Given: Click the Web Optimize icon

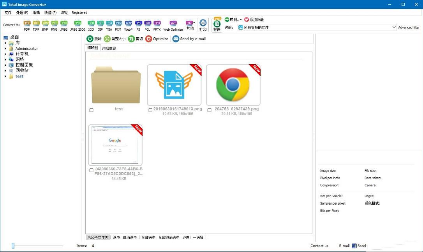Looking at the screenshot, I should [x=173, y=24].
